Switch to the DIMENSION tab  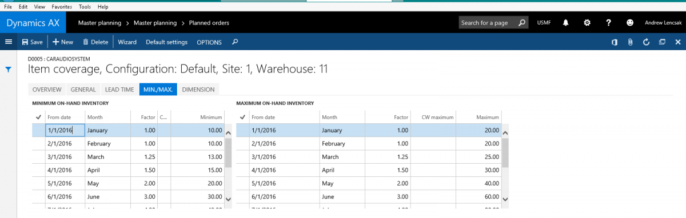click(198, 90)
